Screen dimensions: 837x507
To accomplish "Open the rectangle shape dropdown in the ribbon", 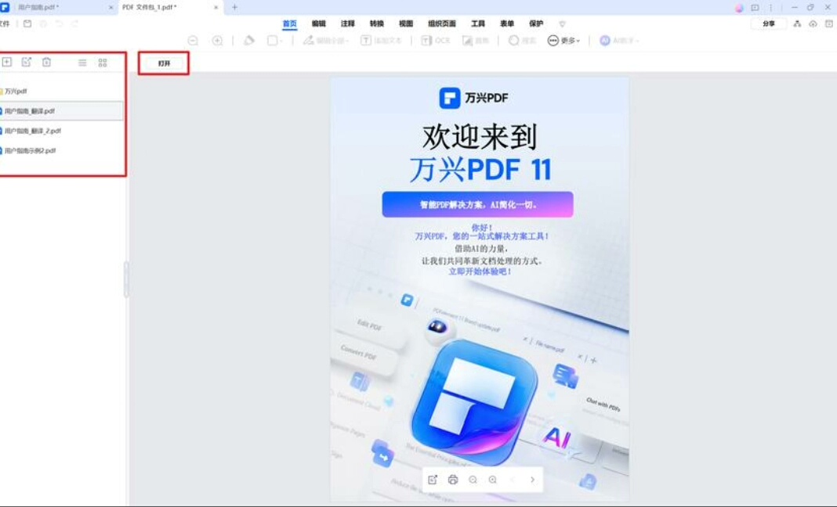I will tap(275, 41).
